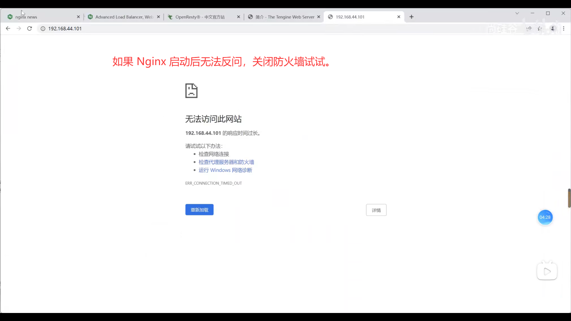Screen dimensions: 571x321
Task: Open 检查代理服务器和防火墙 link
Action: click(226, 162)
